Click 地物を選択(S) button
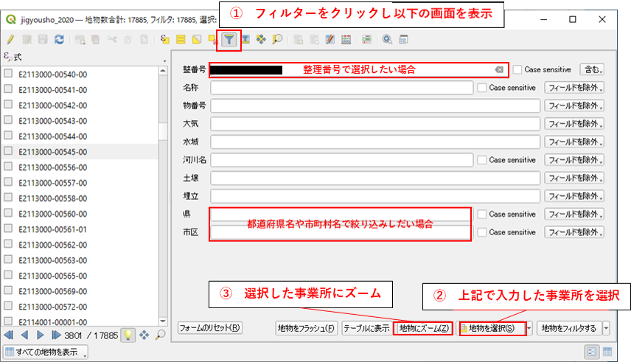Screen dimensions: 631x362 [x=492, y=329]
